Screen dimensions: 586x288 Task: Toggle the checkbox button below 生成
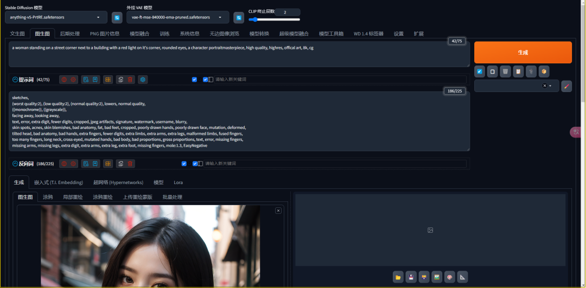pos(480,71)
